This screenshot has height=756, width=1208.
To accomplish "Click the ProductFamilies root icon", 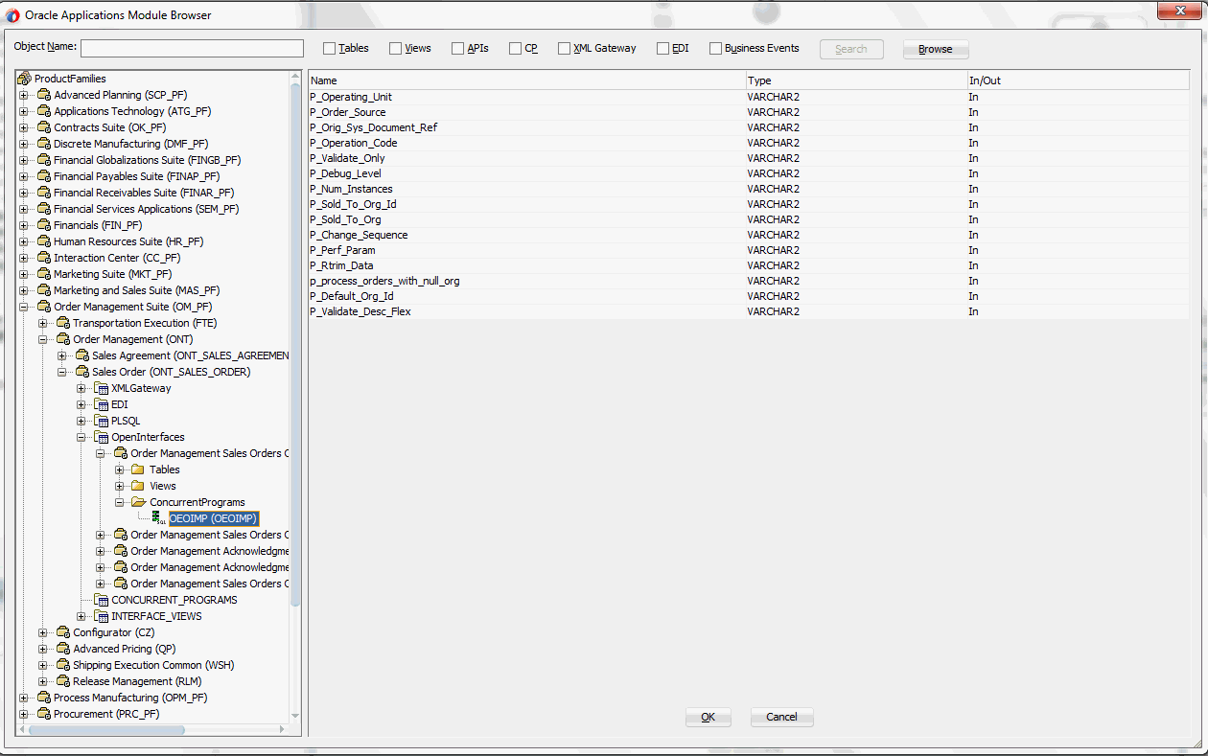I will click(x=25, y=79).
